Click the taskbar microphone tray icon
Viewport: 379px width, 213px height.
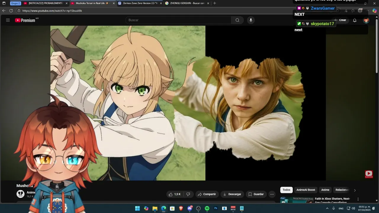pyautogui.click(x=334, y=208)
